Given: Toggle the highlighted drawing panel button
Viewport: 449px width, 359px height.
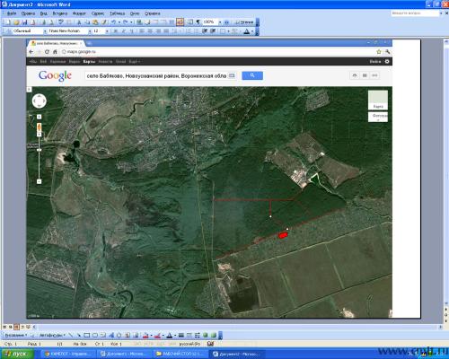Looking at the screenshot, I should [180, 22].
